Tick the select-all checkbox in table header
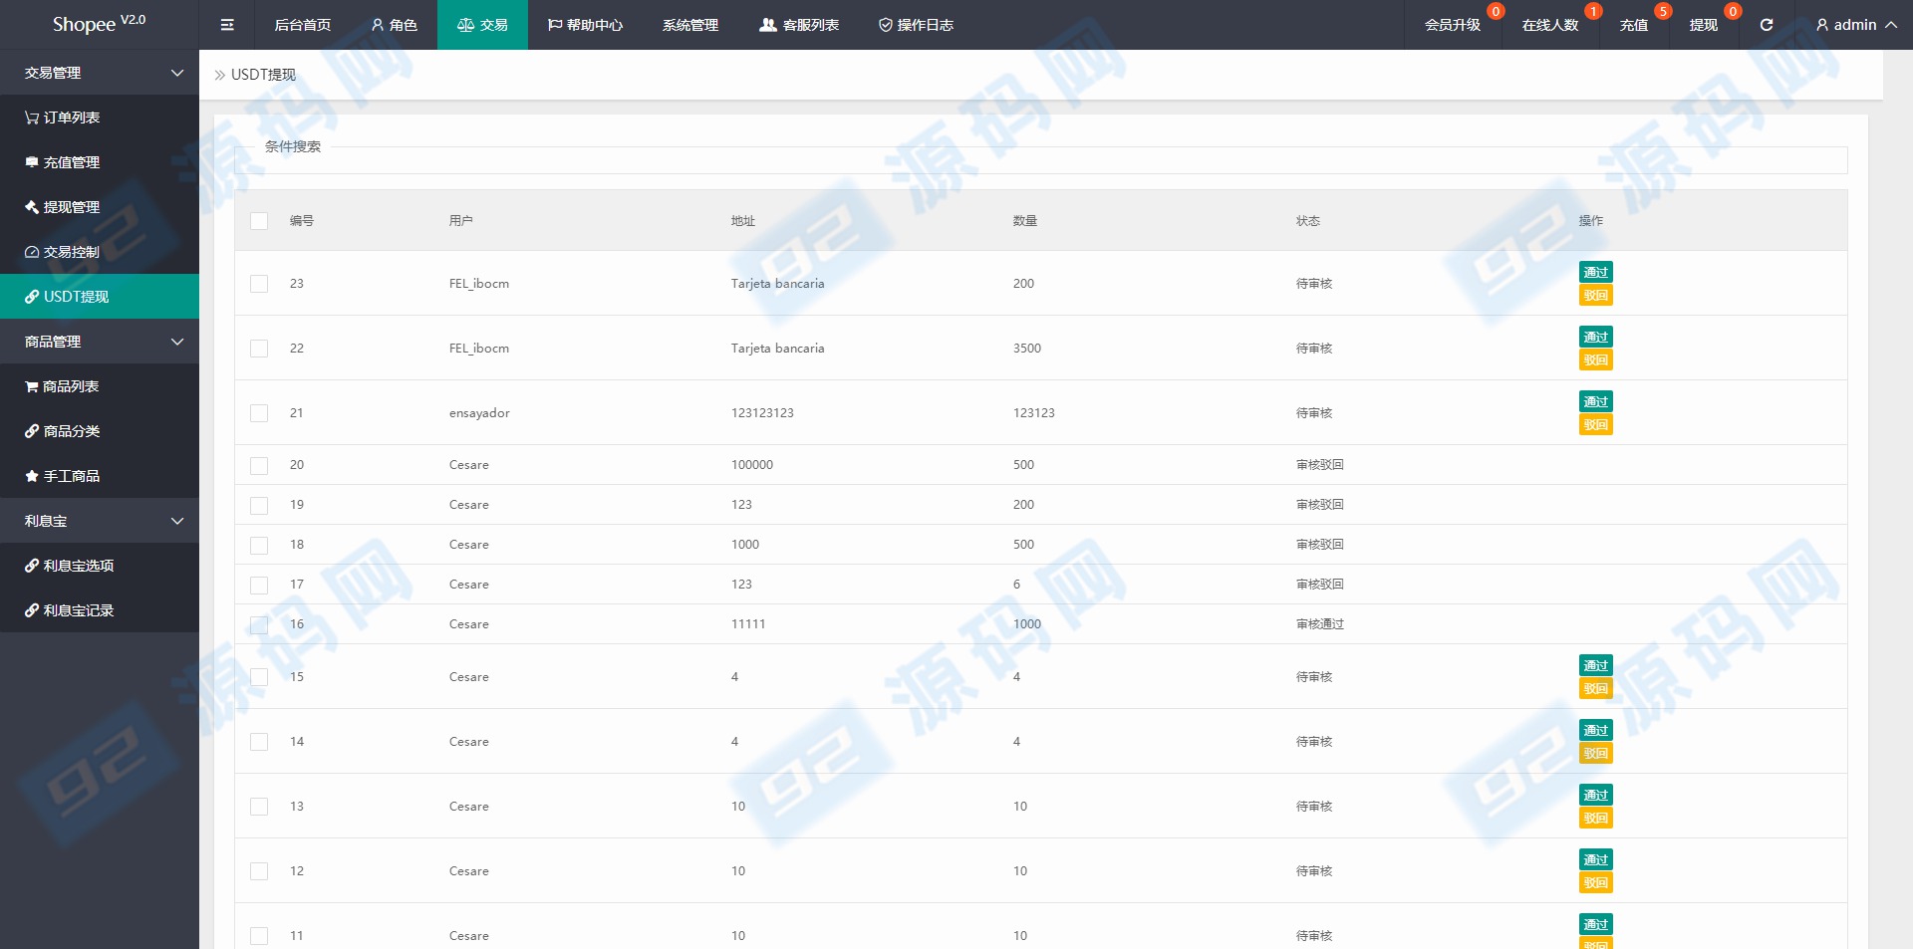Viewport: 1913px width, 949px height. [x=259, y=221]
